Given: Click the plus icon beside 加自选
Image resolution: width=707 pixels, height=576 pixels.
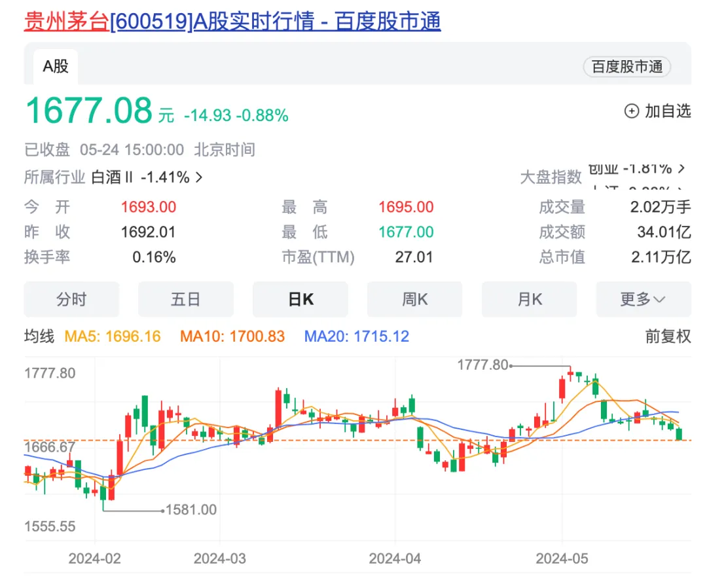Looking at the screenshot, I should click(631, 111).
